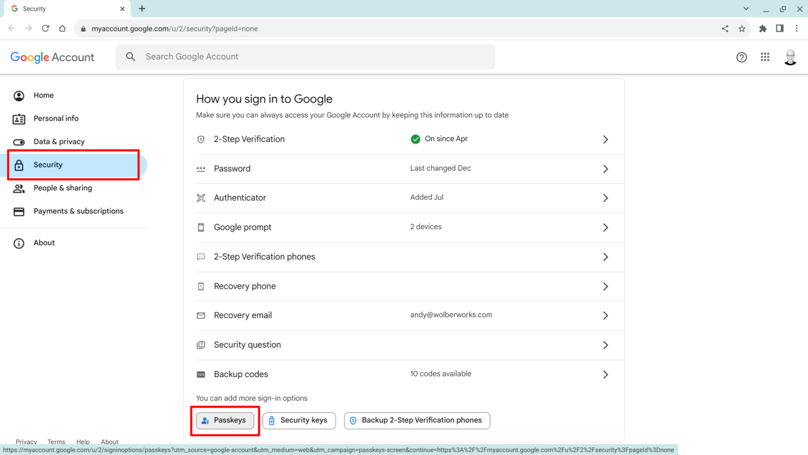Open the Help footer link
Viewport: 808px width, 455px height.
click(83, 442)
